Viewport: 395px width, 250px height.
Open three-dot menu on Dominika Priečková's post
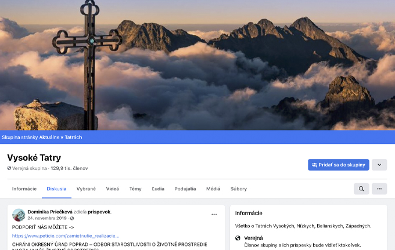214,214
